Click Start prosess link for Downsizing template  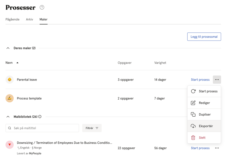coord(200,148)
